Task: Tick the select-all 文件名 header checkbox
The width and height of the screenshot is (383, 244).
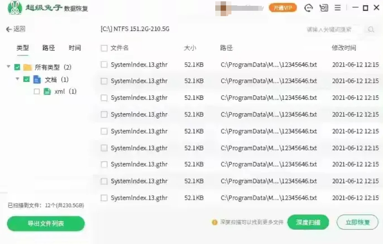Action: click(104, 48)
